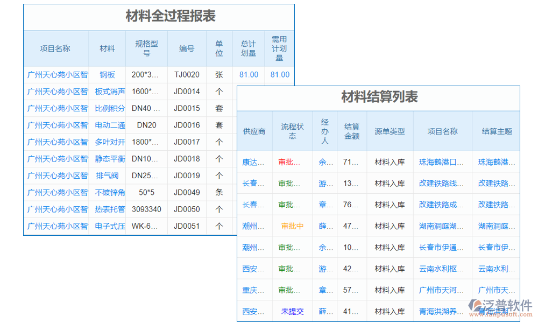Open the 板式消声 material link

(110, 92)
